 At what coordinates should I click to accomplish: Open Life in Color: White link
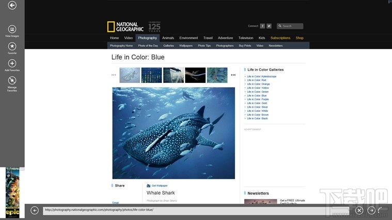point(258,111)
